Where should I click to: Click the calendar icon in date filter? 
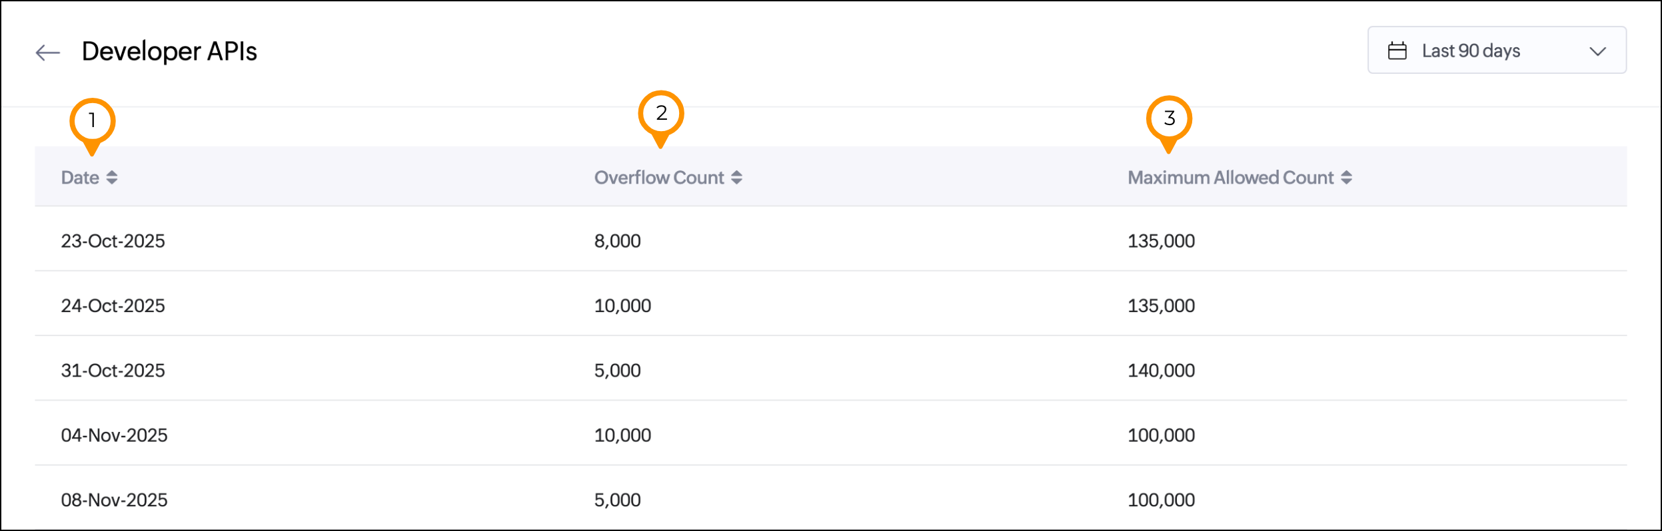pyautogui.click(x=1397, y=51)
